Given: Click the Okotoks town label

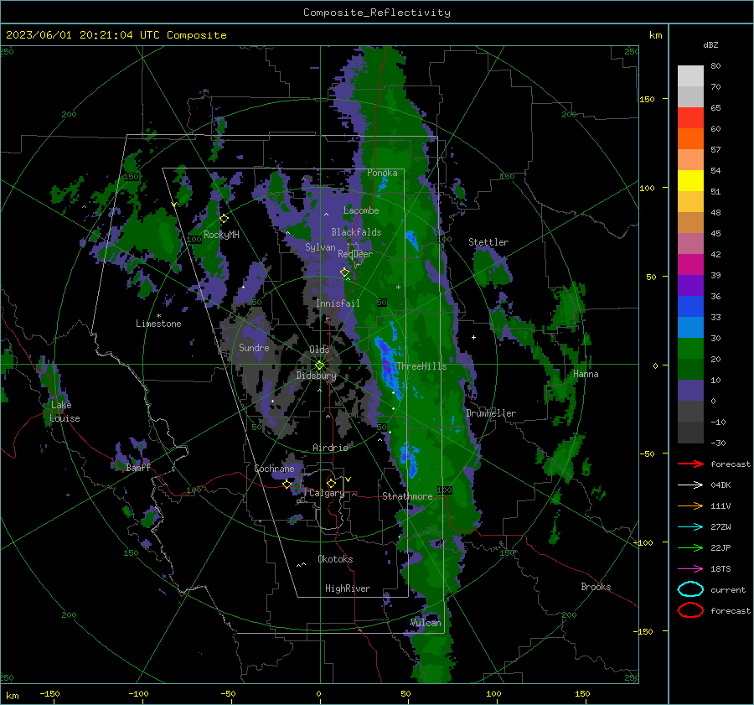Looking at the screenshot, I should click(x=335, y=559).
